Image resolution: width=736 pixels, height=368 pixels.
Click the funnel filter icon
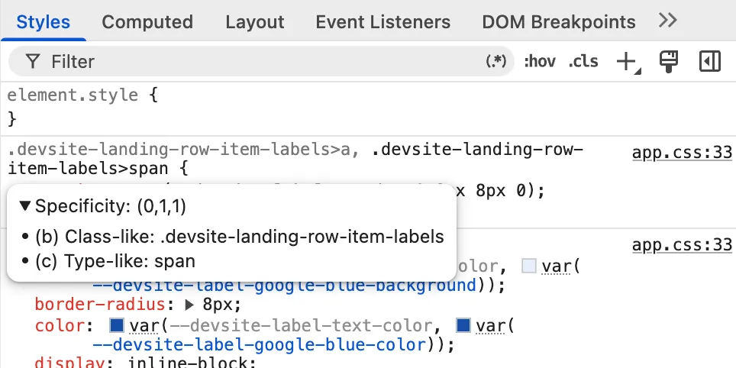pyautogui.click(x=32, y=61)
